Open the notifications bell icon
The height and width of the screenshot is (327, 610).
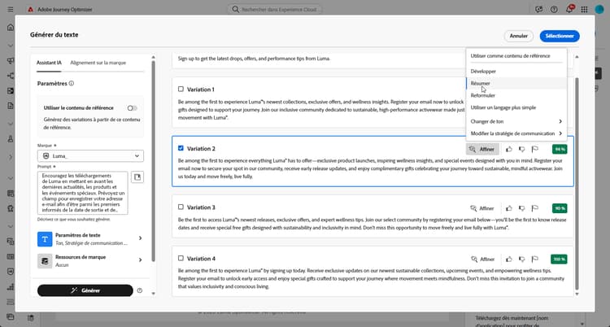pos(569,9)
